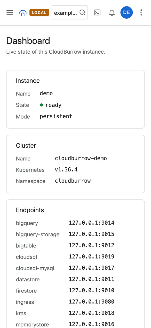
Task: Click the Dashboard page heading
Action: click(x=28, y=41)
